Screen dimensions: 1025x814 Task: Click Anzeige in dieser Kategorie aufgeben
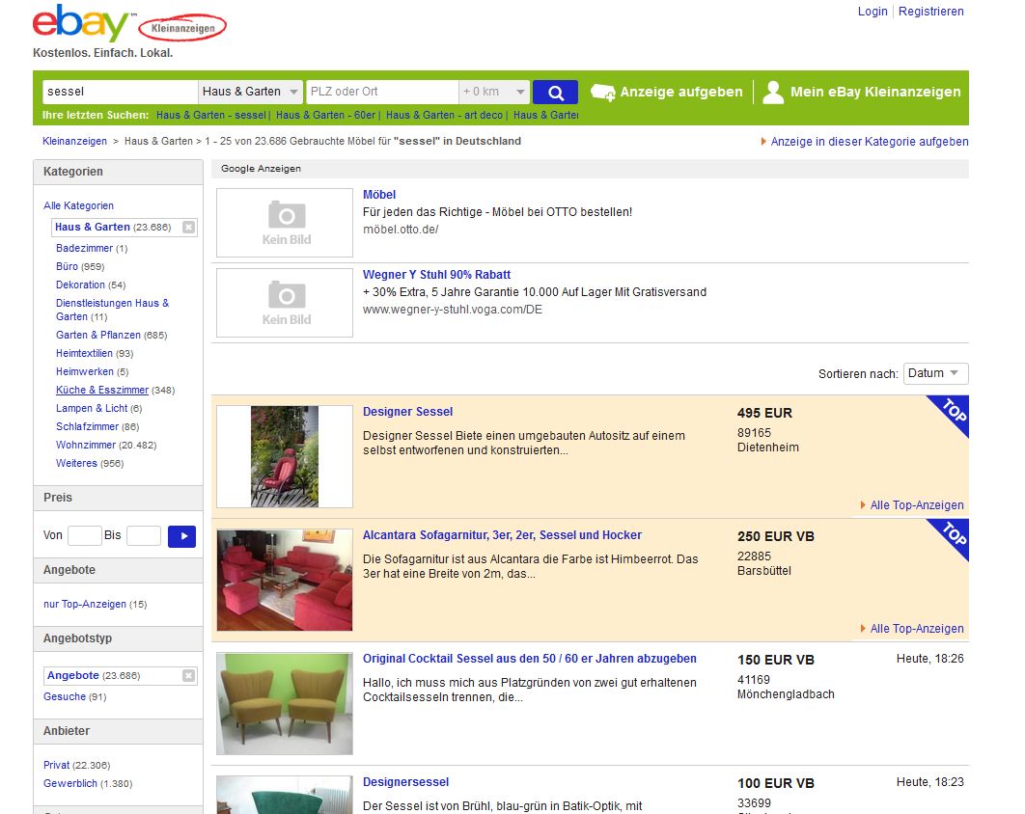coord(870,142)
